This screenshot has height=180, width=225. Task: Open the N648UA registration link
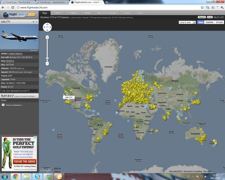point(10,61)
